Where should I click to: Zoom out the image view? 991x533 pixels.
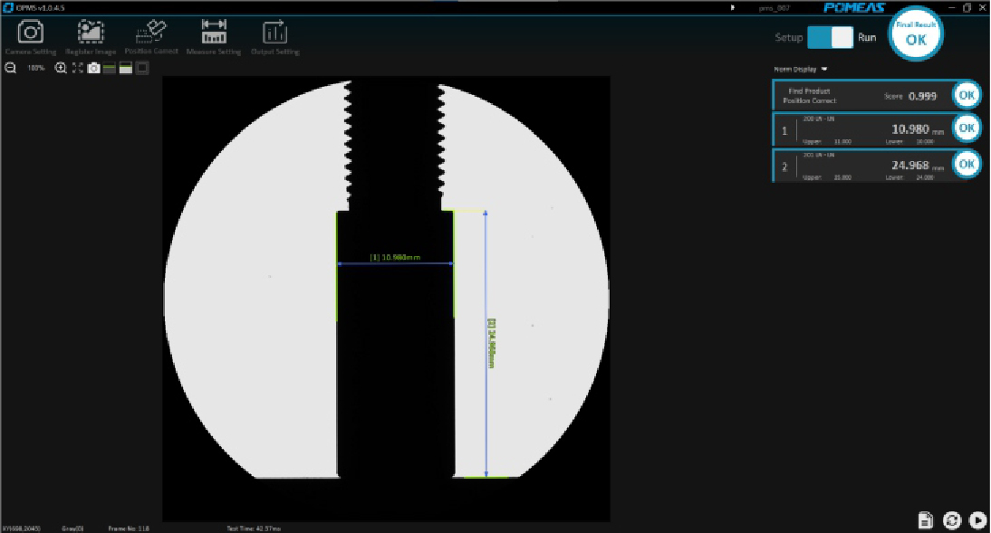tap(11, 68)
